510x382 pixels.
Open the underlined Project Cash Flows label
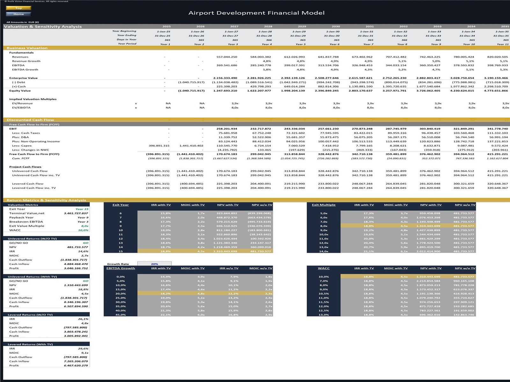(25, 167)
